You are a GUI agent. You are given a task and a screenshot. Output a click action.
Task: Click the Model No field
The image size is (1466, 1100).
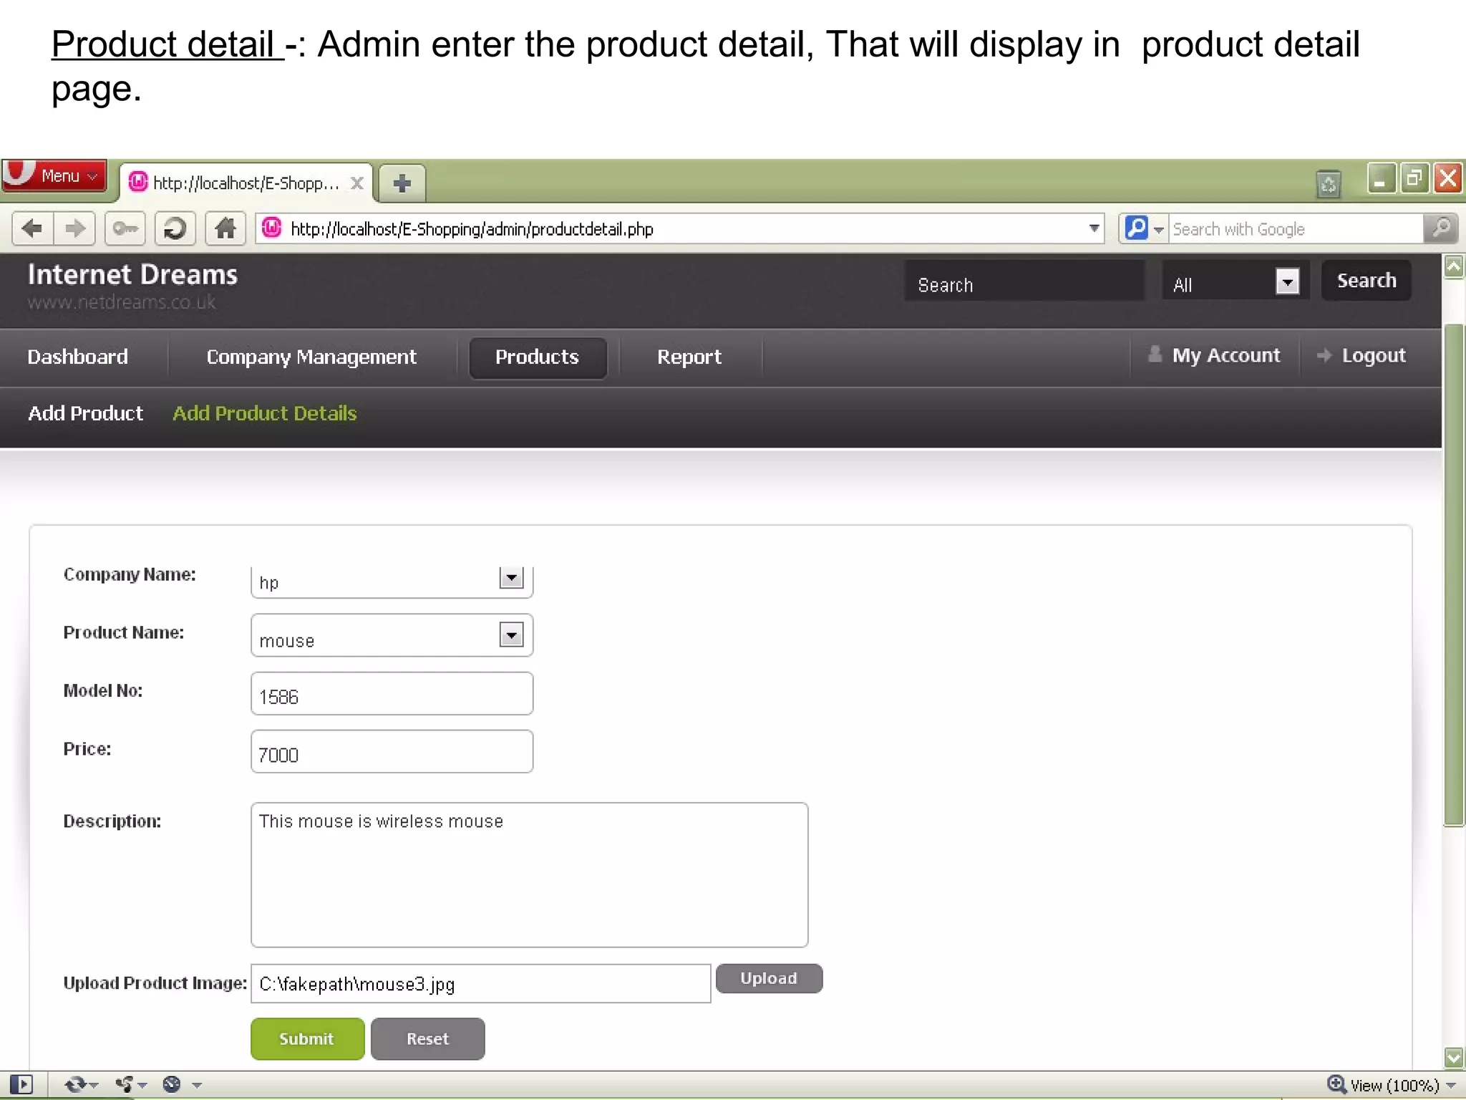[x=392, y=693]
